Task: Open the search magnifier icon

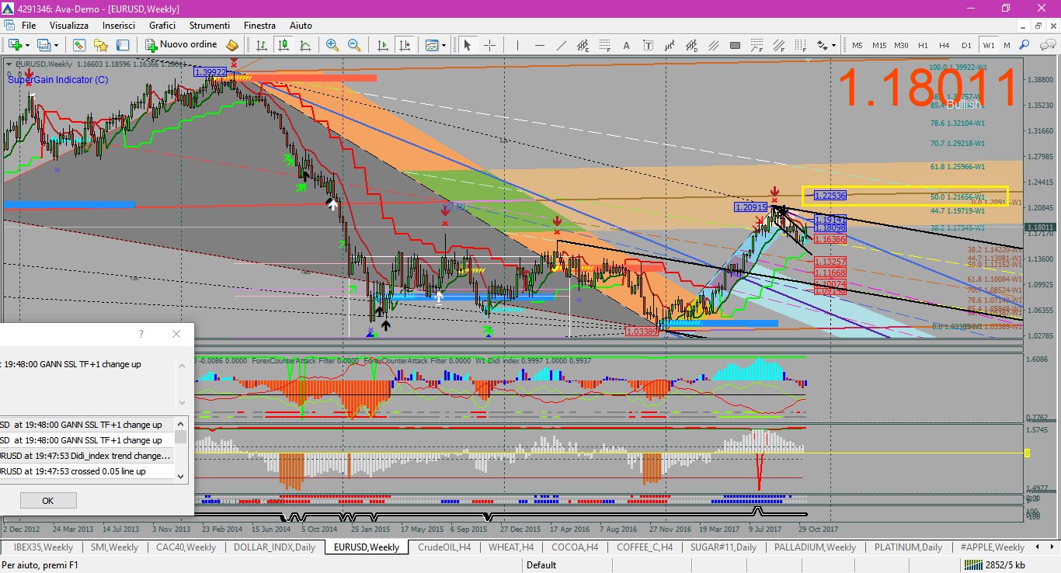Action: [x=1025, y=45]
